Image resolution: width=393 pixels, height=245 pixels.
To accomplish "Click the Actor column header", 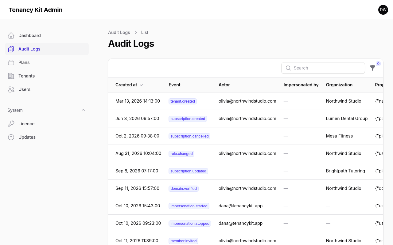I will [224, 85].
